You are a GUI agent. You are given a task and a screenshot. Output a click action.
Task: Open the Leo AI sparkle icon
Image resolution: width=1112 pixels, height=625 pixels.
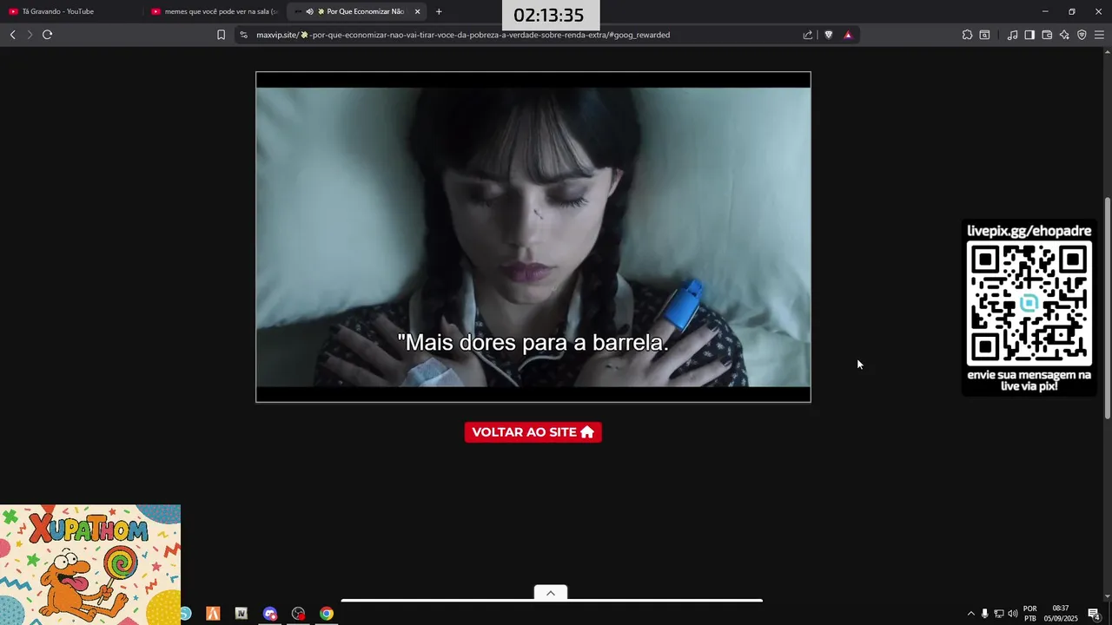[x=1064, y=35]
